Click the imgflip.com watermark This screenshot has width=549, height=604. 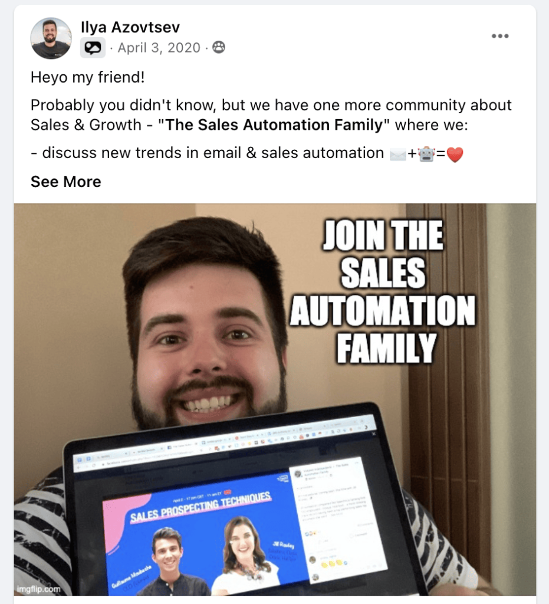coord(38,589)
